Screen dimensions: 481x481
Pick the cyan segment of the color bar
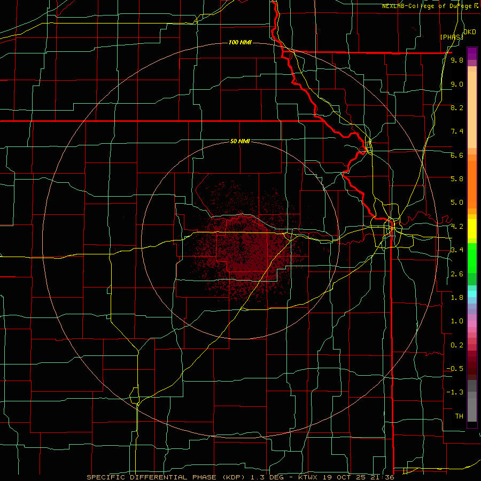[x=472, y=294]
